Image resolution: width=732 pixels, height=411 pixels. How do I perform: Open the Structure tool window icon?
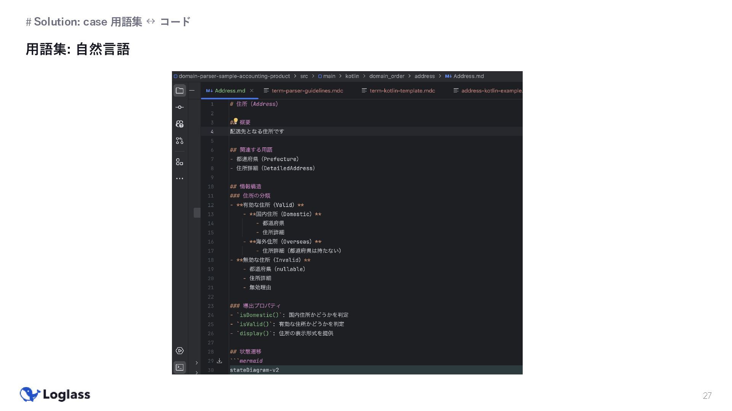tap(180, 162)
